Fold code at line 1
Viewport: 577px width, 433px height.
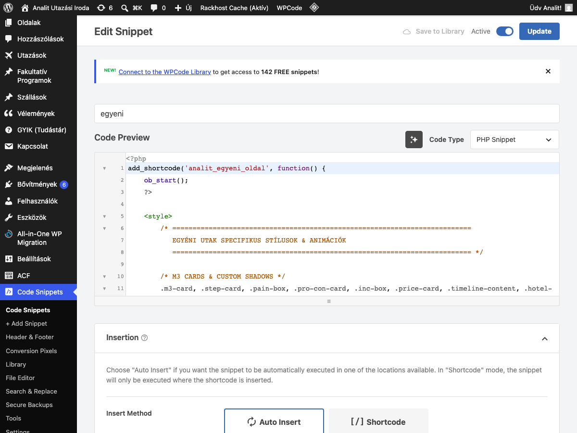[x=104, y=168]
